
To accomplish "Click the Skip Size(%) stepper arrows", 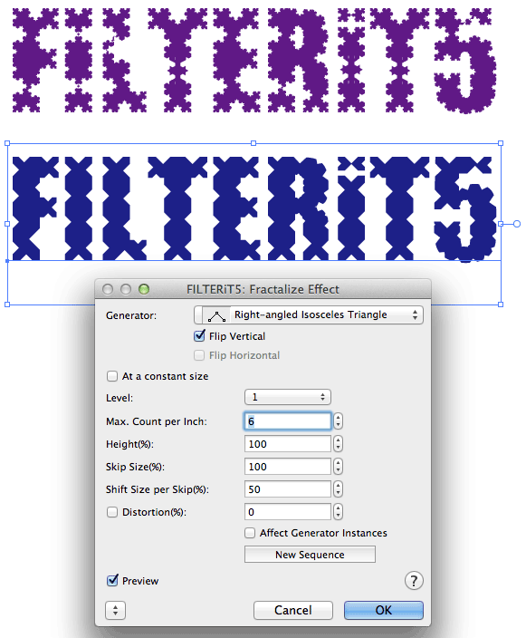I will tap(339, 467).
